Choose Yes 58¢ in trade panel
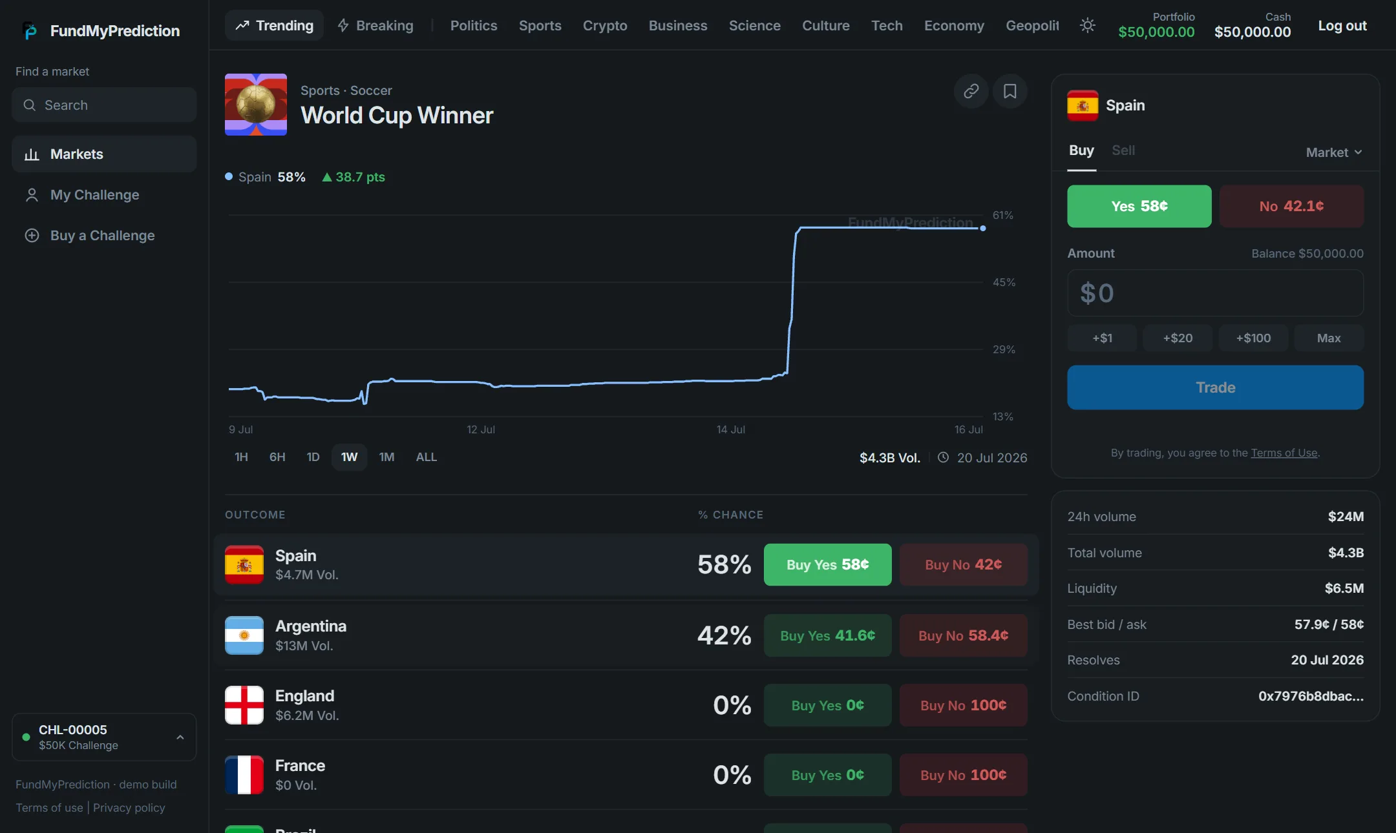 click(x=1139, y=206)
